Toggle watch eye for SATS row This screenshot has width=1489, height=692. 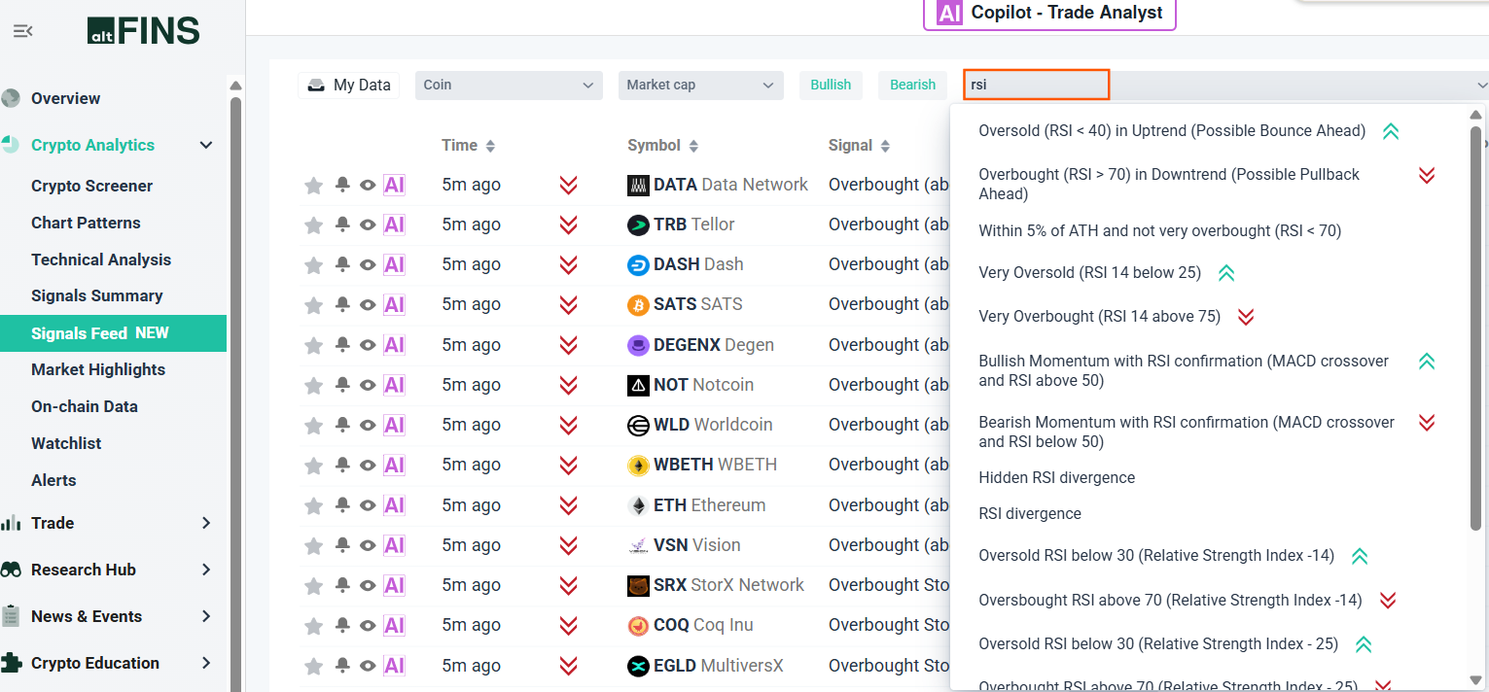[x=368, y=305]
